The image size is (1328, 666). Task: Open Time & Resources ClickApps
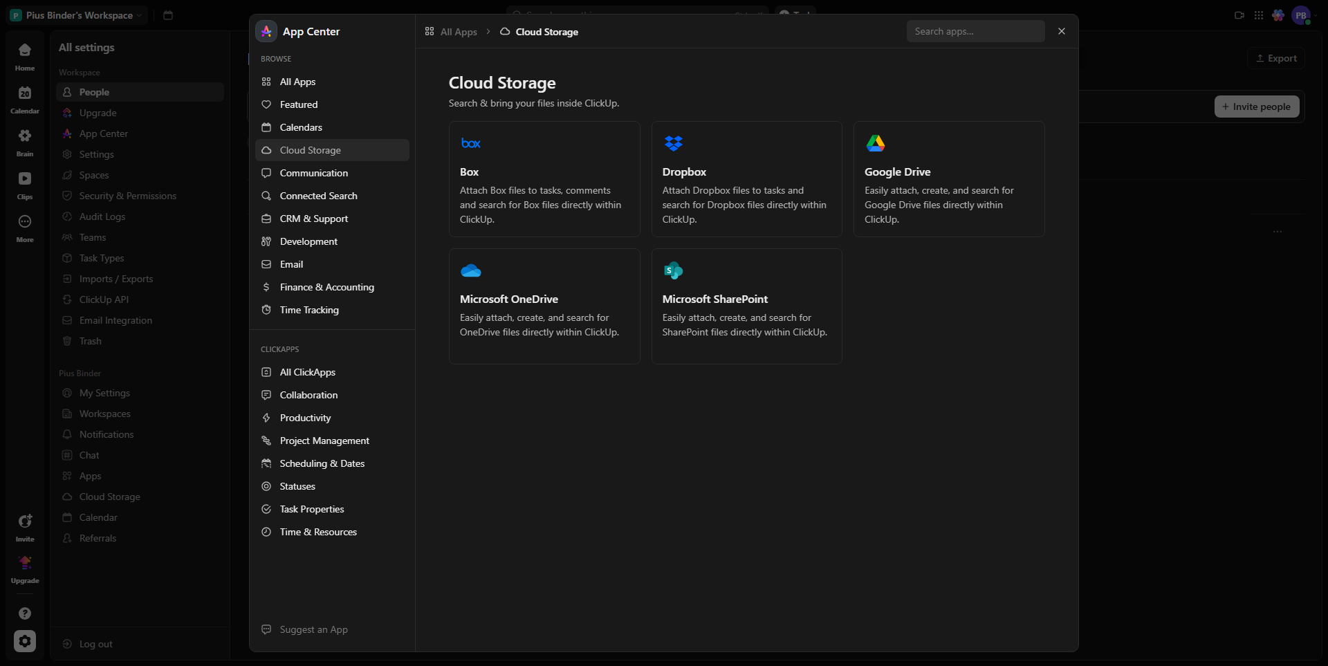coord(332,532)
